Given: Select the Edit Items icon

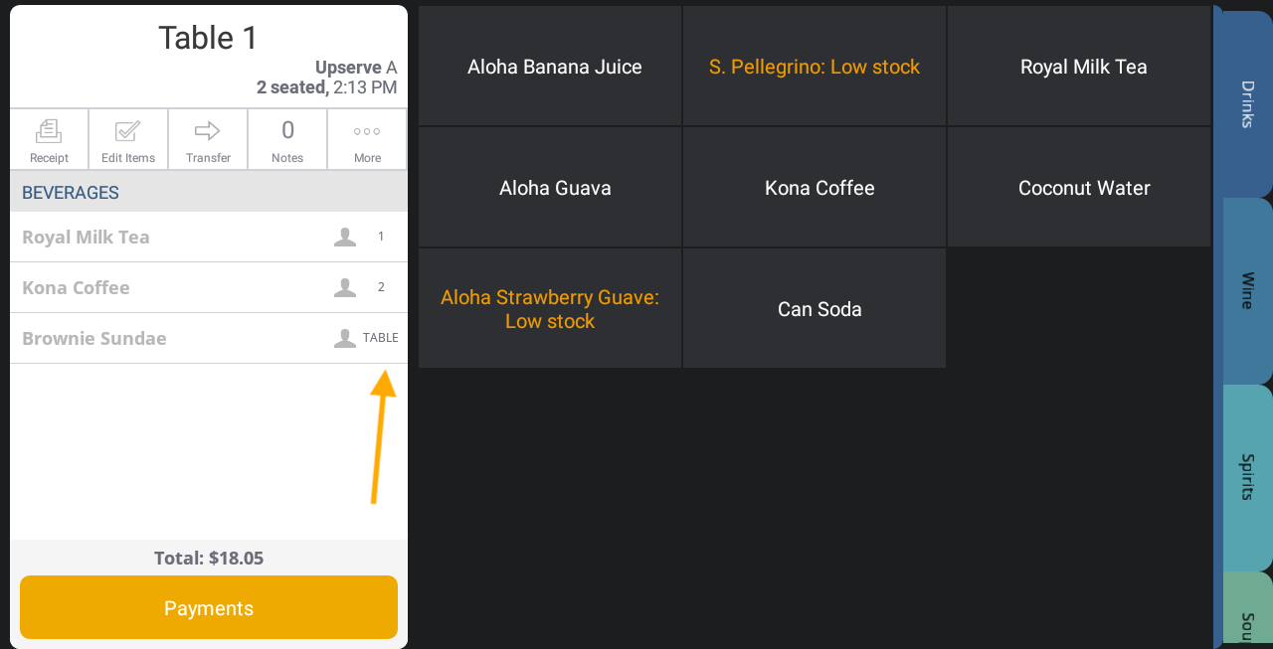Looking at the screenshot, I should pos(128,139).
